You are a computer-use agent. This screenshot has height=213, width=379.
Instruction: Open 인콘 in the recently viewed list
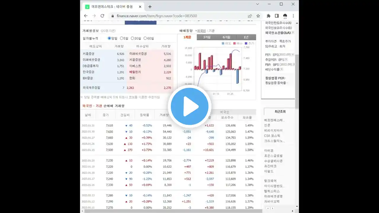[267, 125]
